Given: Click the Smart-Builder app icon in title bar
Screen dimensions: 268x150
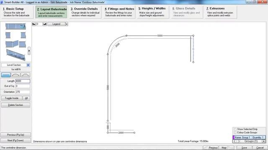Looking at the screenshot, I should tap(2, 2).
